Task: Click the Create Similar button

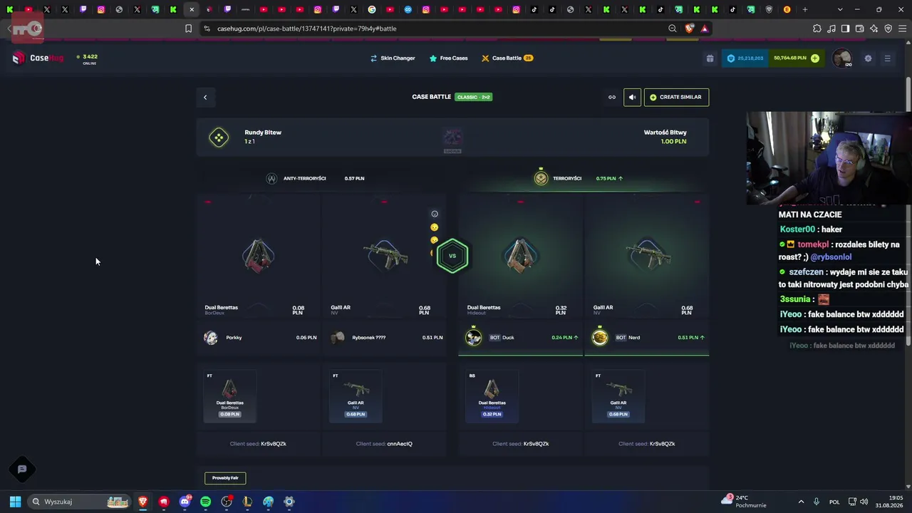Action: [x=676, y=97]
